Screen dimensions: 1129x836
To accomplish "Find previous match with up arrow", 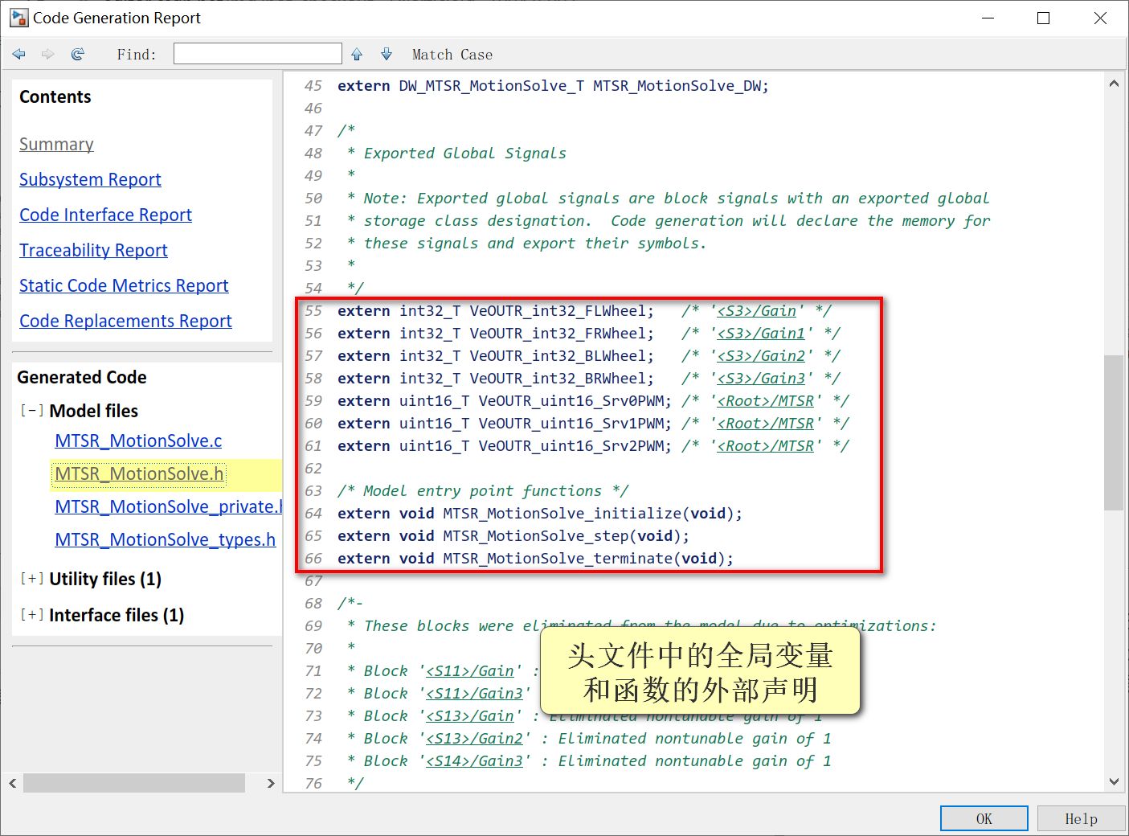I will [357, 54].
